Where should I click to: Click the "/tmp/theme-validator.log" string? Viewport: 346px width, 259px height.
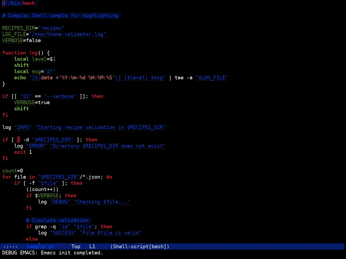point(68,34)
